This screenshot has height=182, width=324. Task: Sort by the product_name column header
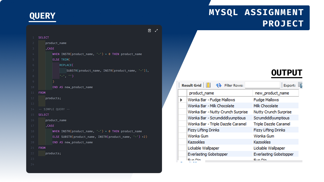click(220, 93)
